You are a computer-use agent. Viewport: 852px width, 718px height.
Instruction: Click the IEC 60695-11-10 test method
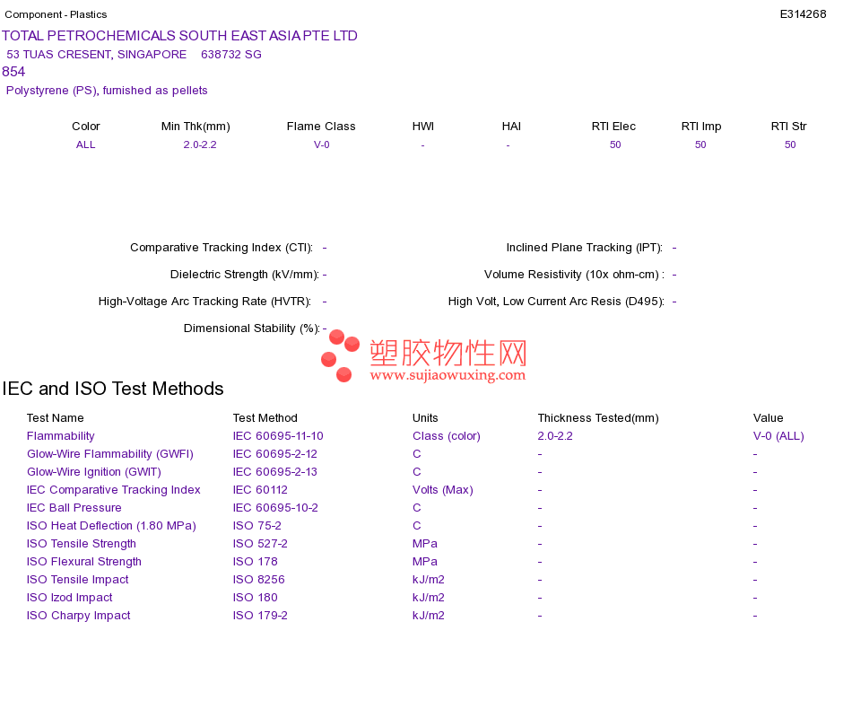278,435
